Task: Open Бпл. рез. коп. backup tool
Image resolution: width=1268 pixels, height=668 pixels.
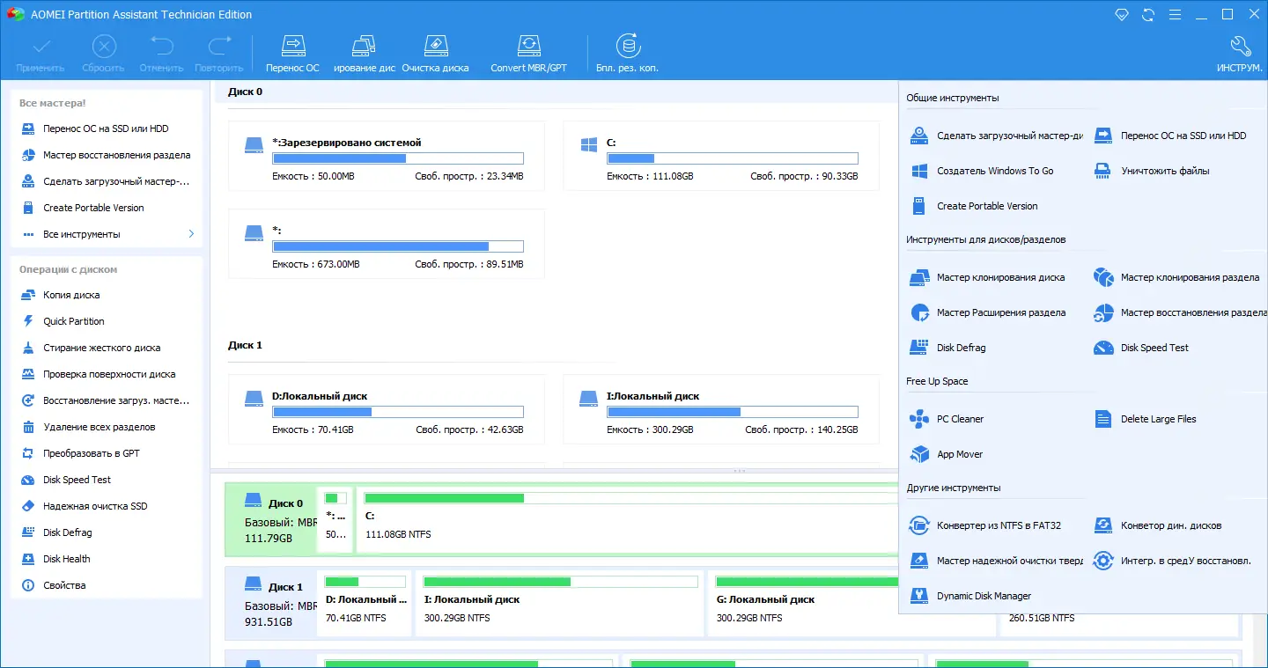Action: 627,55
